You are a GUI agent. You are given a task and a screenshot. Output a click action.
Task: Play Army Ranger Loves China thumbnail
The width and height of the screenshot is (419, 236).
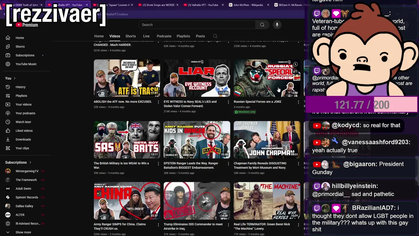(127, 201)
